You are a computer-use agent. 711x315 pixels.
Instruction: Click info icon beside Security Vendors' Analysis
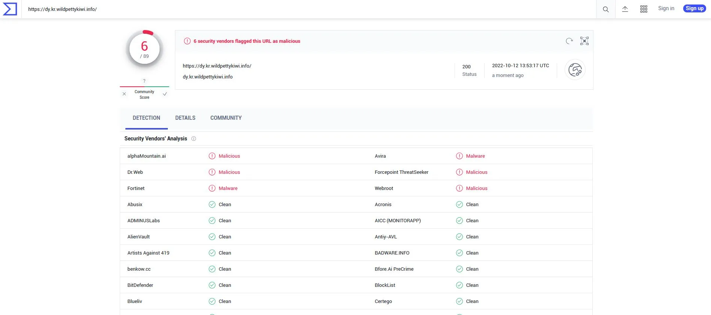click(x=194, y=139)
